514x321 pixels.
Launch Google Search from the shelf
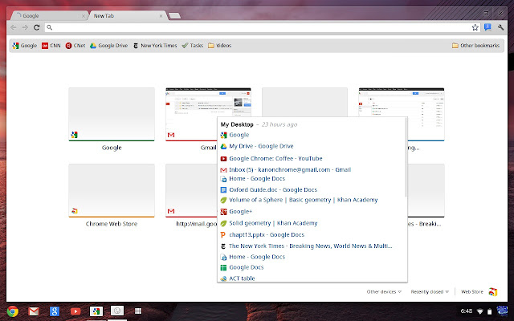tap(55, 311)
